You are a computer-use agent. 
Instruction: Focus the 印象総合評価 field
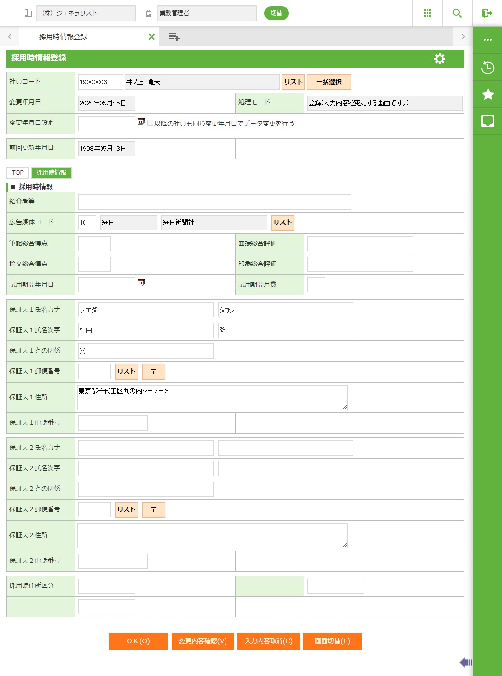360,265
